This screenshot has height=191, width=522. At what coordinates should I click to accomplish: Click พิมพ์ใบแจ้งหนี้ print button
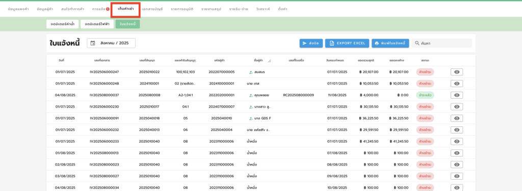[390, 43]
